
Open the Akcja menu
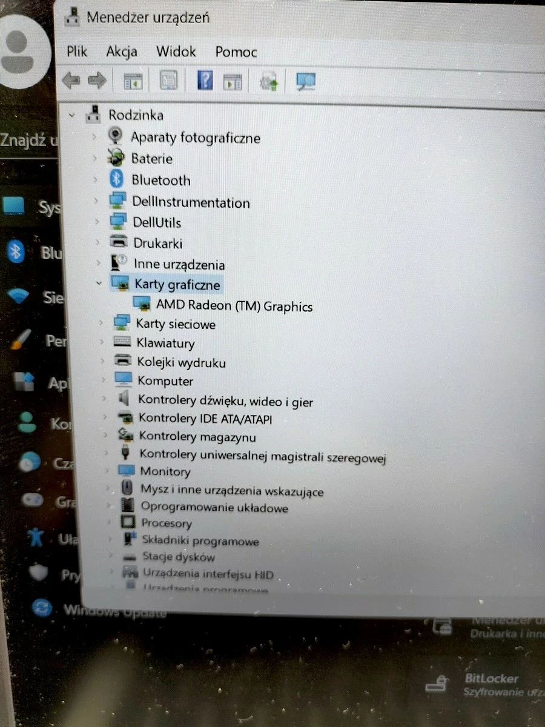121,51
